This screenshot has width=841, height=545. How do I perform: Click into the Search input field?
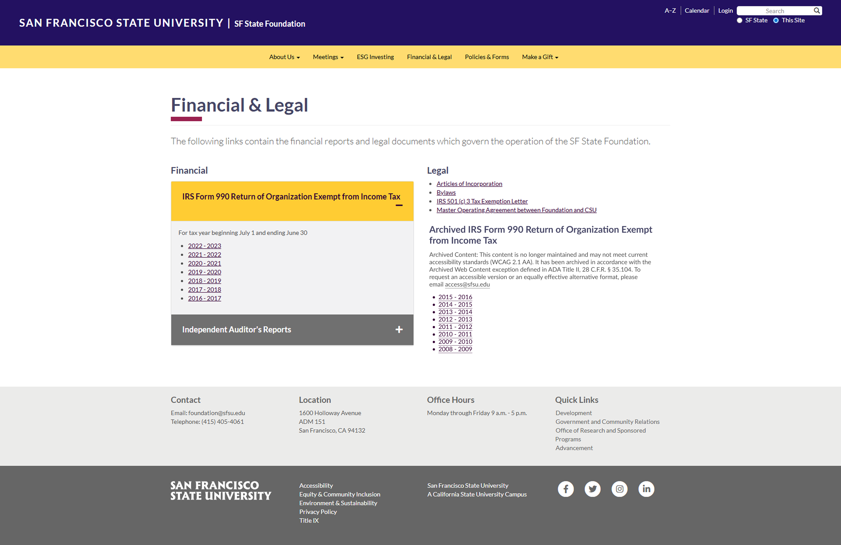pos(775,11)
